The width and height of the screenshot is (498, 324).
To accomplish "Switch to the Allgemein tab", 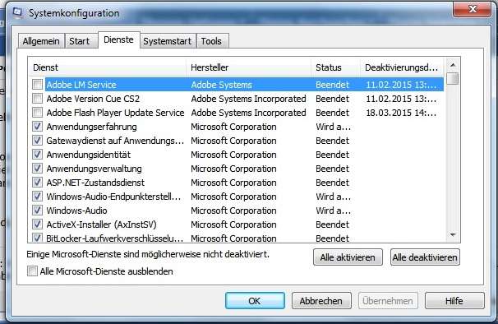I will tap(41, 41).
